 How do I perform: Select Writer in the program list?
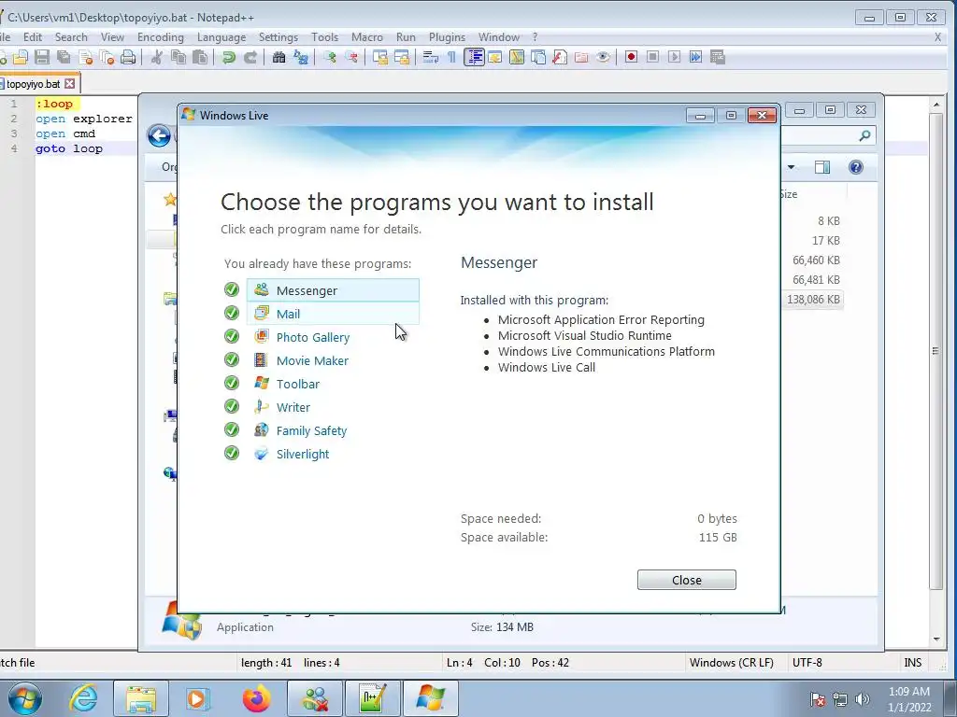click(x=293, y=407)
